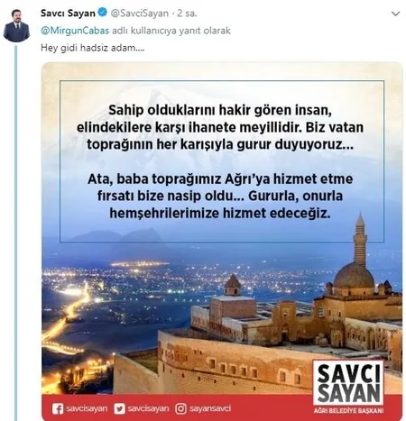Viewport: 406px width, 421px height.
Task: Click the 'Hey gidi hadsiz adam....' tweet text
Action: 93,48
